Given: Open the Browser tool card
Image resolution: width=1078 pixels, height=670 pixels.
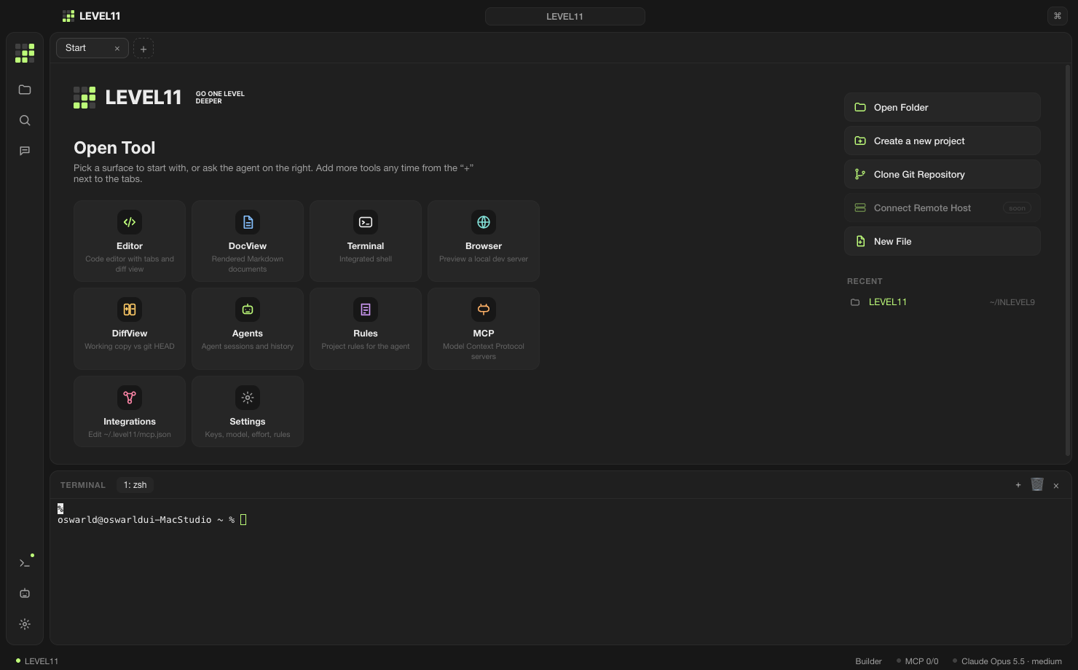Looking at the screenshot, I should pos(484,241).
